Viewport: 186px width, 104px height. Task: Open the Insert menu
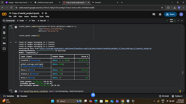27,17
